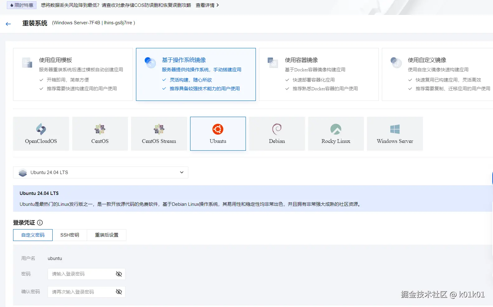Choose the 使用容器镜像 card title
Viewport: 493px width, 307px height.
(x=301, y=60)
